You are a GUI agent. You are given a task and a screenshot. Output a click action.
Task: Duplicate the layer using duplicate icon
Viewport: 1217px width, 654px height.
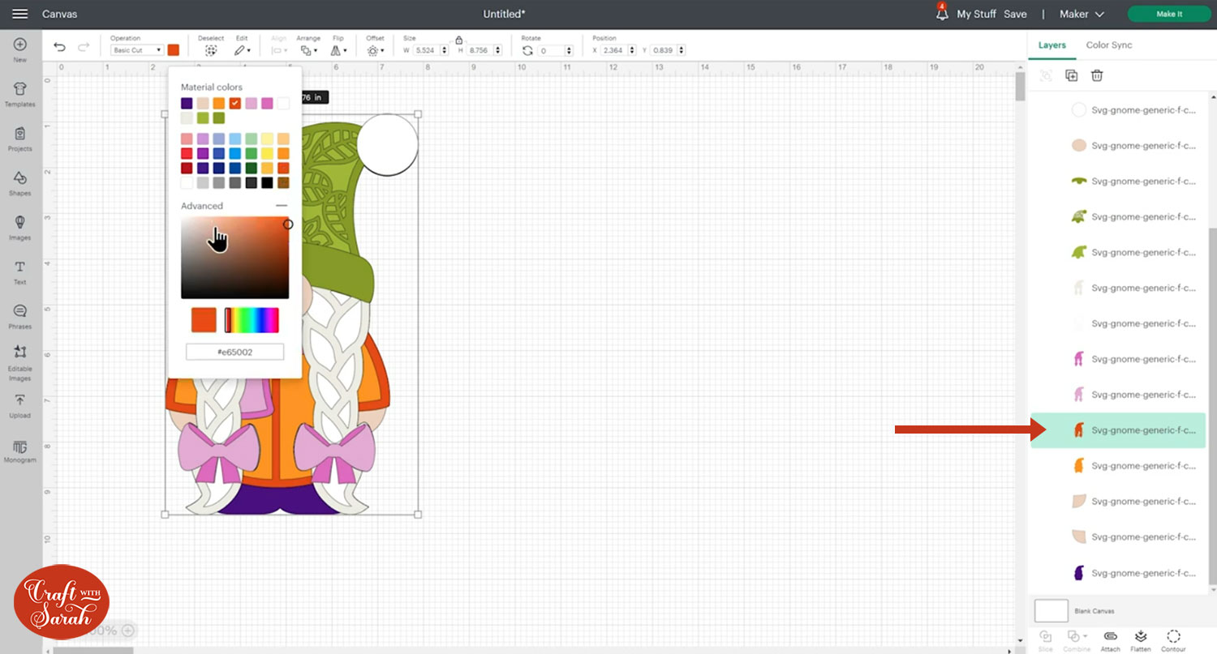pyautogui.click(x=1071, y=75)
